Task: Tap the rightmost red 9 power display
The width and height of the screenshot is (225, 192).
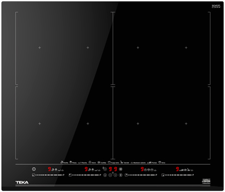Action: coord(177,169)
